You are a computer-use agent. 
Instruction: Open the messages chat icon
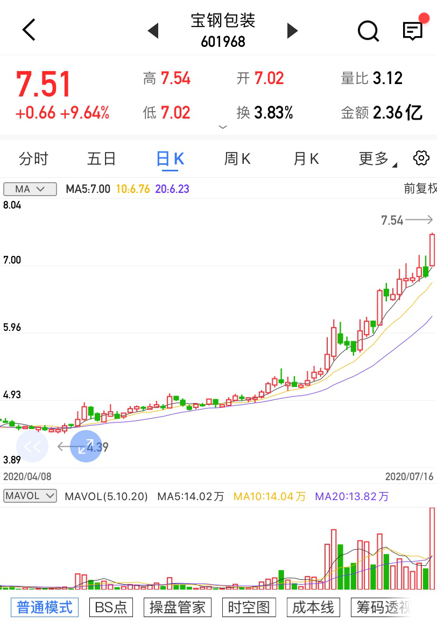[413, 31]
